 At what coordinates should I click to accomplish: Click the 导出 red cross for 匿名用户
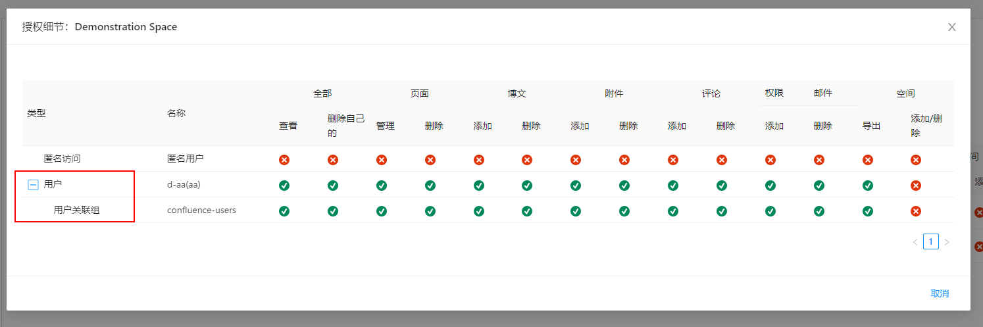pyautogui.click(x=868, y=160)
